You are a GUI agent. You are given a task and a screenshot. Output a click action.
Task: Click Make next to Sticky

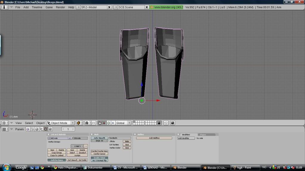tap(127, 141)
